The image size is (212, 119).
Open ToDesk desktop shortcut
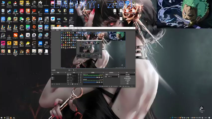point(53,20)
